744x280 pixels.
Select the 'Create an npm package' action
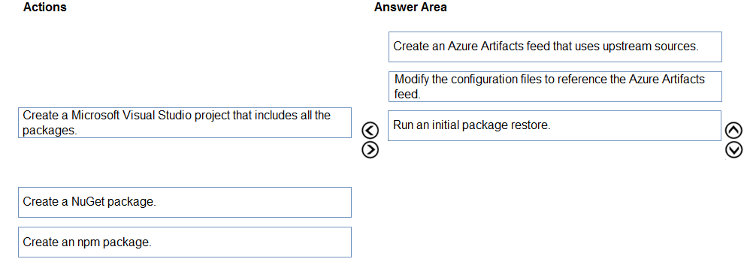click(185, 242)
